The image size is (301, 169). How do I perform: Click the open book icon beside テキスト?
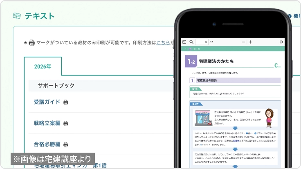(17, 16)
